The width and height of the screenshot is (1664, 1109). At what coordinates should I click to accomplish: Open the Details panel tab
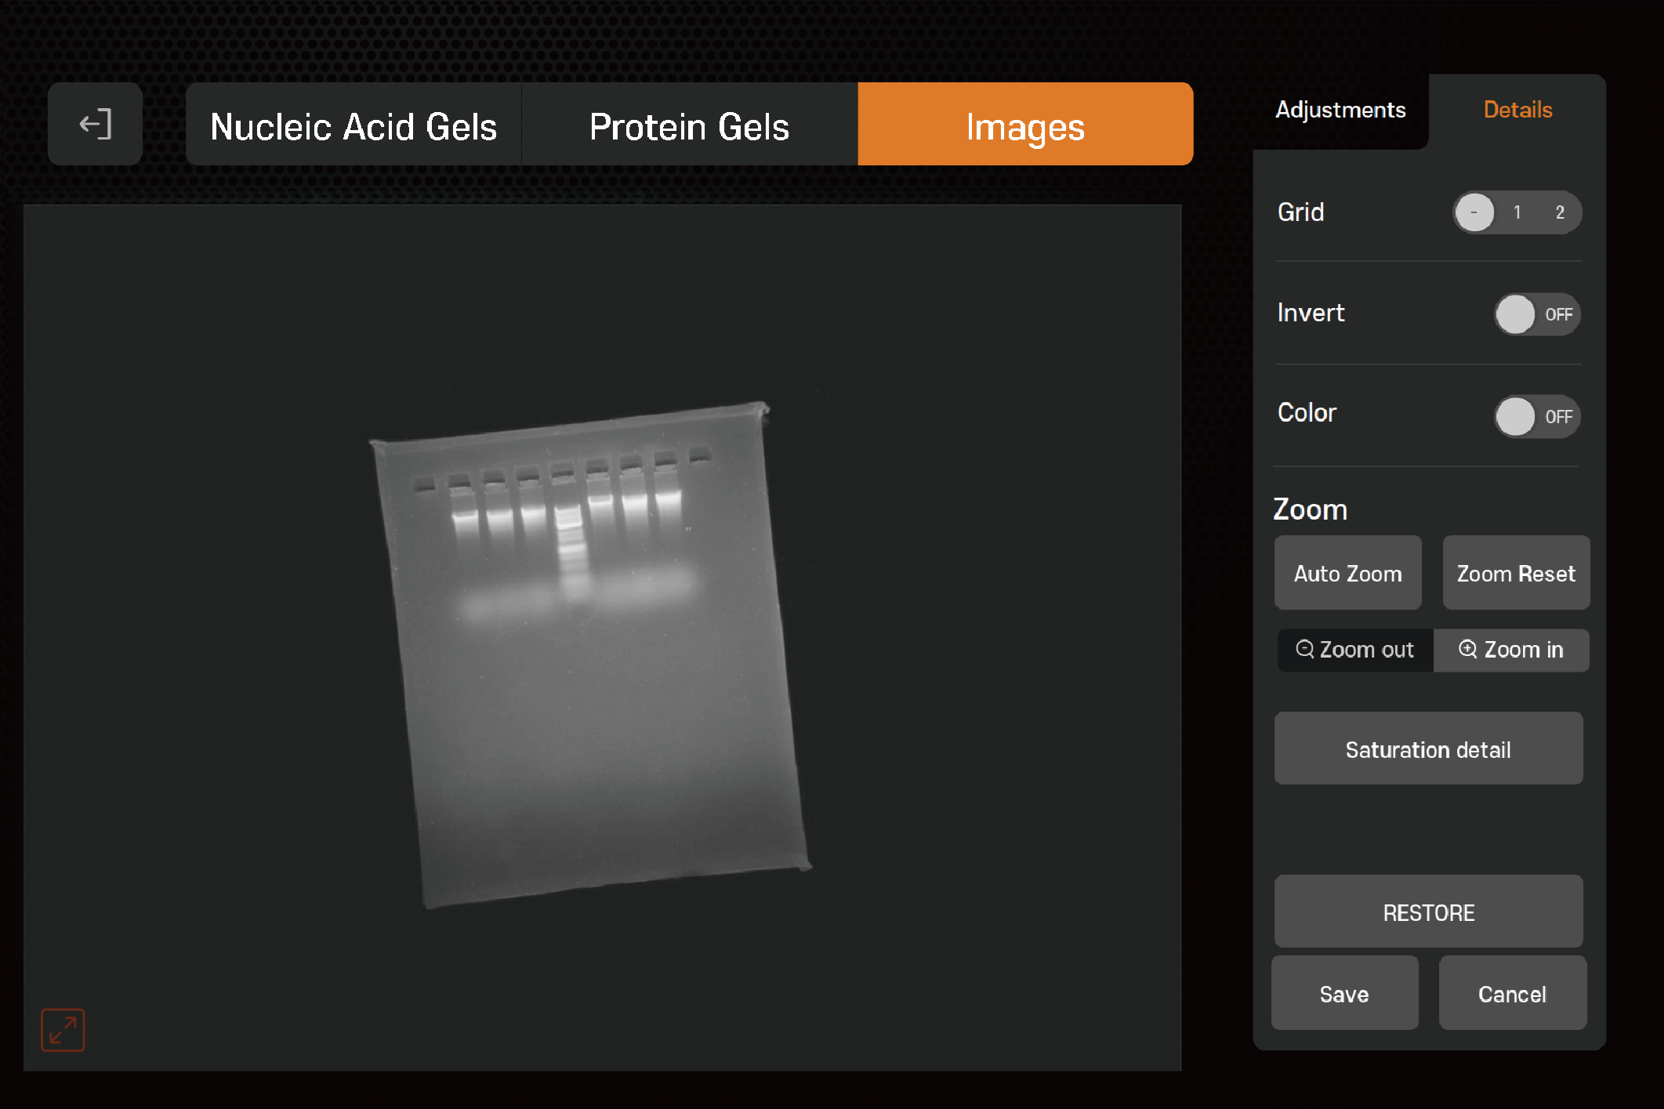[1517, 111]
